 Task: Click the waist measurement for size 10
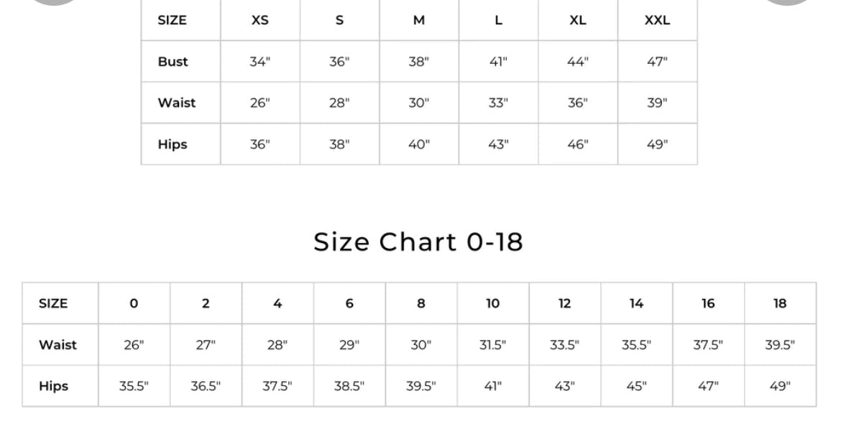pos(492,345)
